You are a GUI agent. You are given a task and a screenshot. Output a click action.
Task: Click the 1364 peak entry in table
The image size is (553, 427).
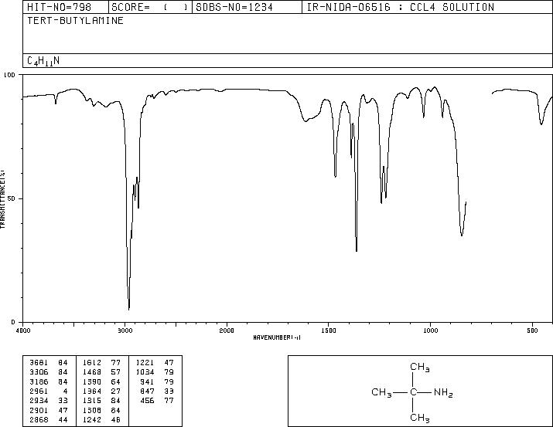[x=101, y=391]
